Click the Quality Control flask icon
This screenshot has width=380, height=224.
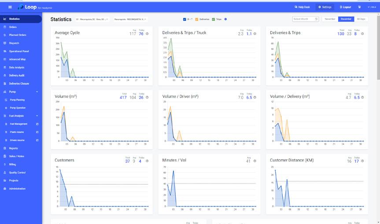(4, 172)
